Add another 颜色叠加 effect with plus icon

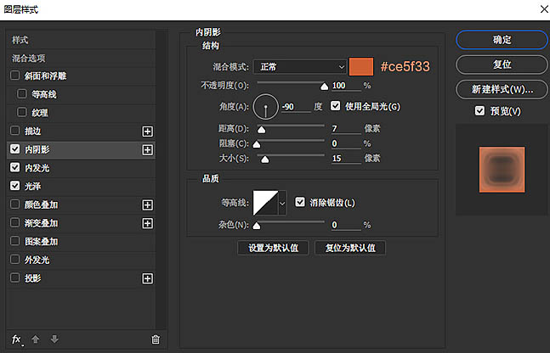[147, 205]
